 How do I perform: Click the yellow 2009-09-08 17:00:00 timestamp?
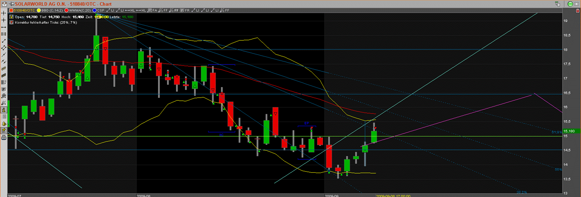[x=393, y=196]
